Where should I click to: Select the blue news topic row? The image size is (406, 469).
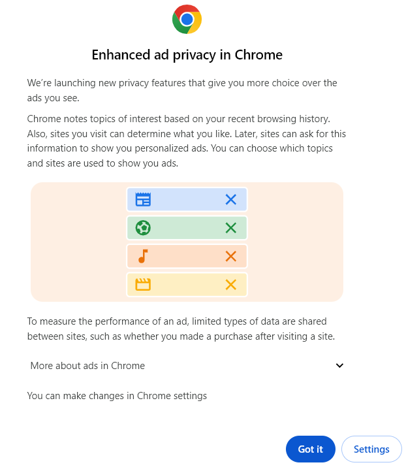187,199
